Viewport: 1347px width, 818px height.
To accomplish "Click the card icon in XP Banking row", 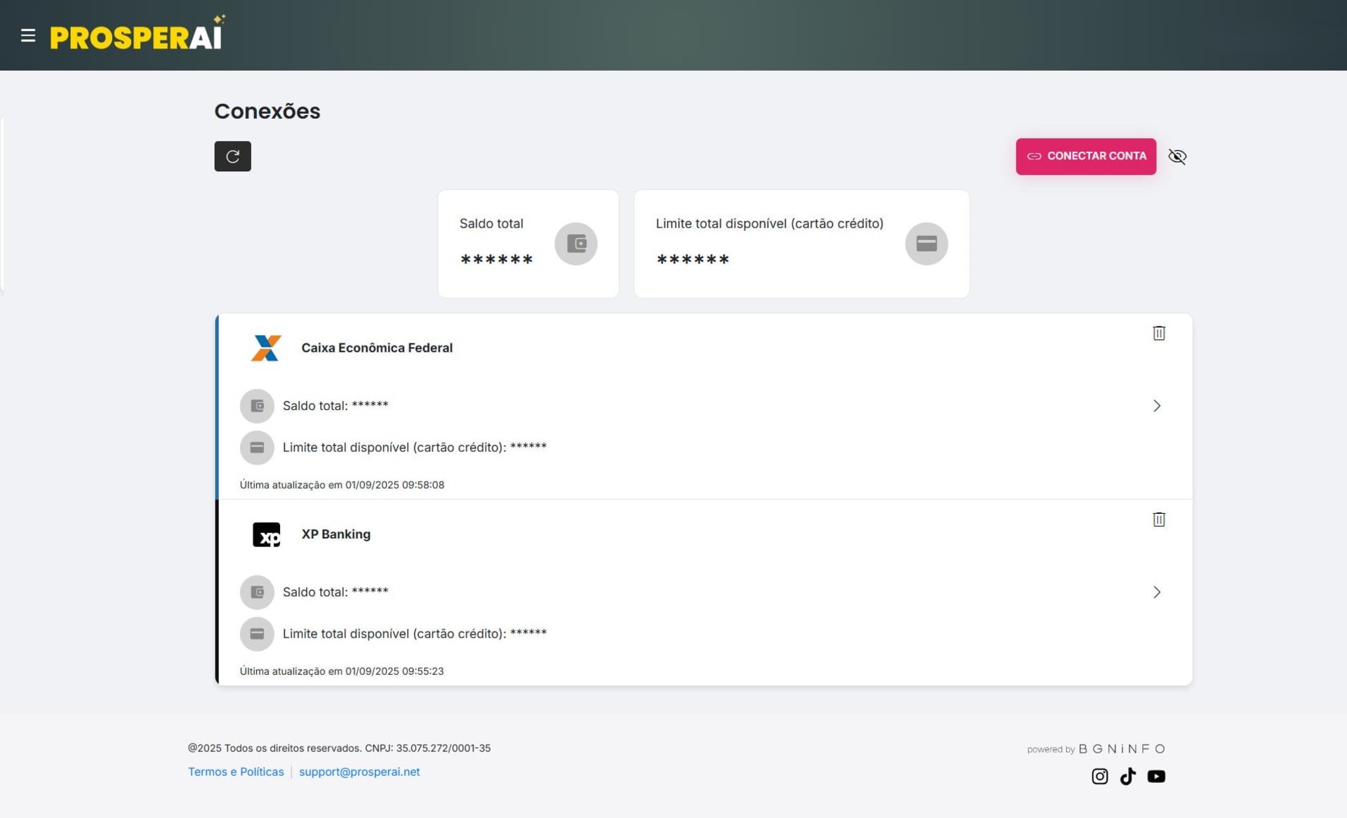I will pos(257,633).
